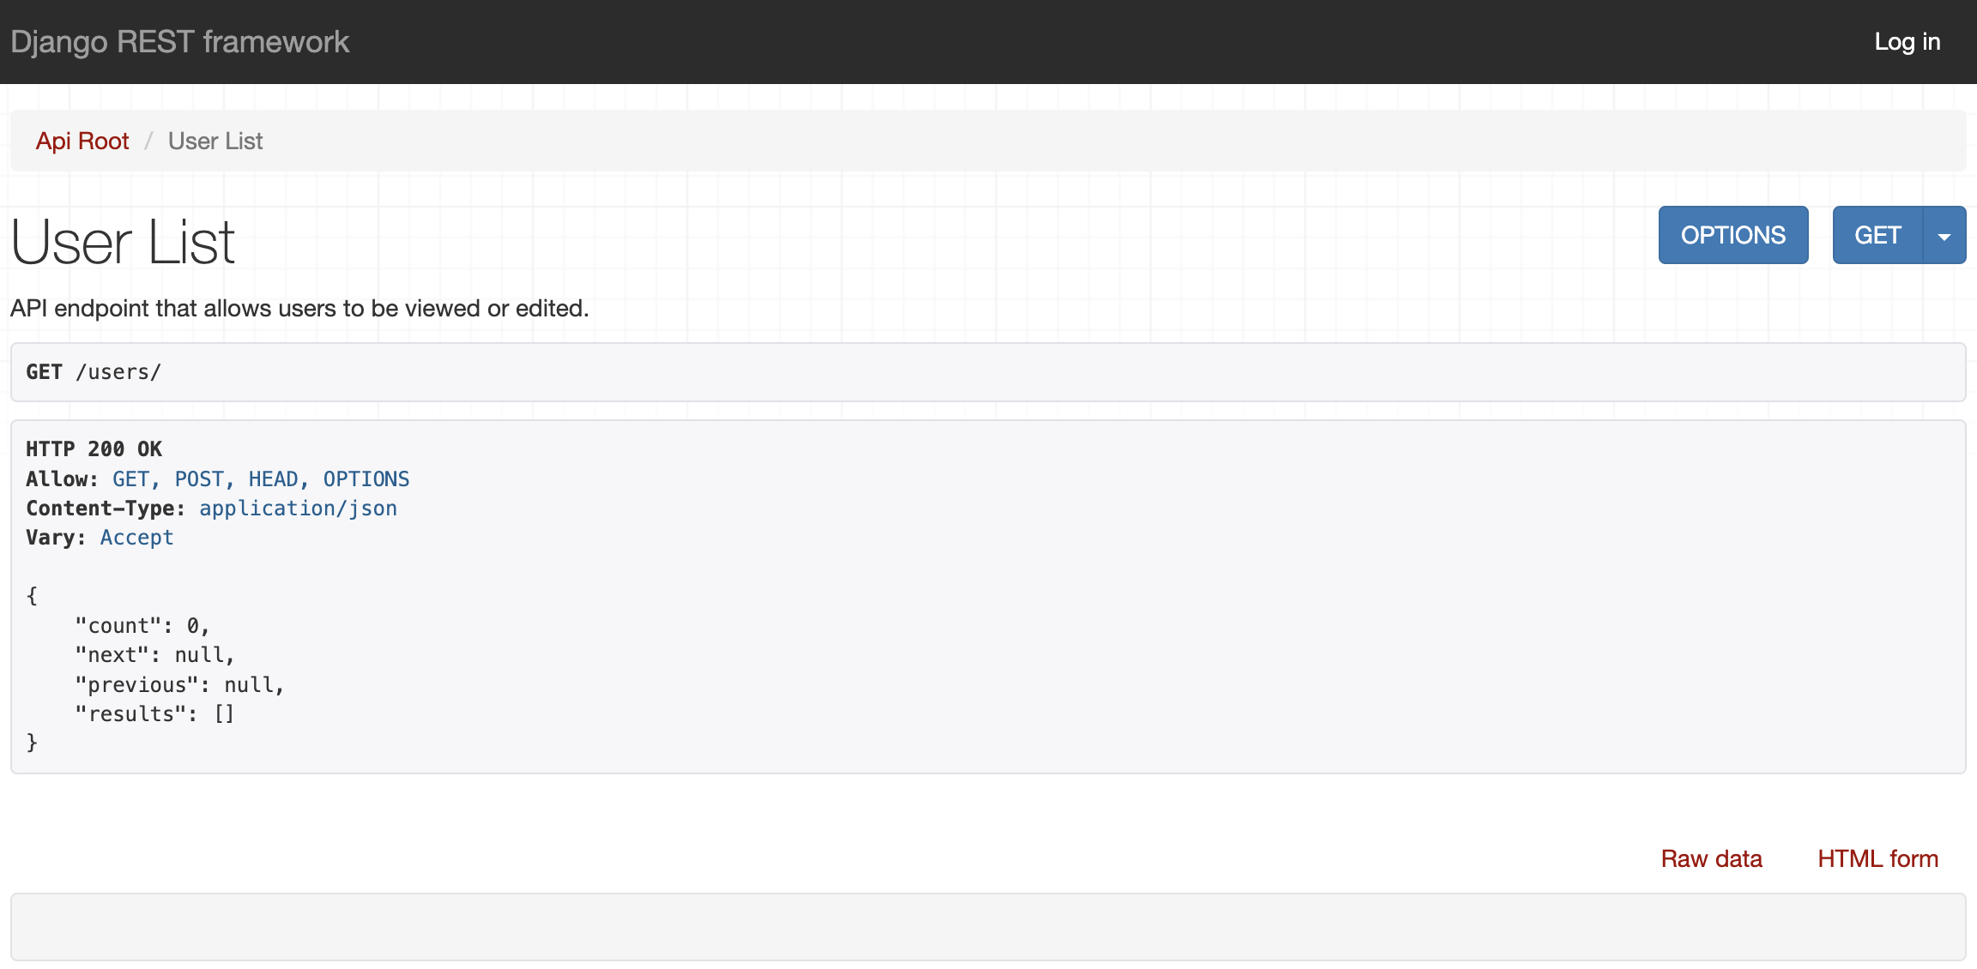Screen dimensions: 1977x969
Task: Click the "count" key in JSON response
Action: (x=118, y=626)
